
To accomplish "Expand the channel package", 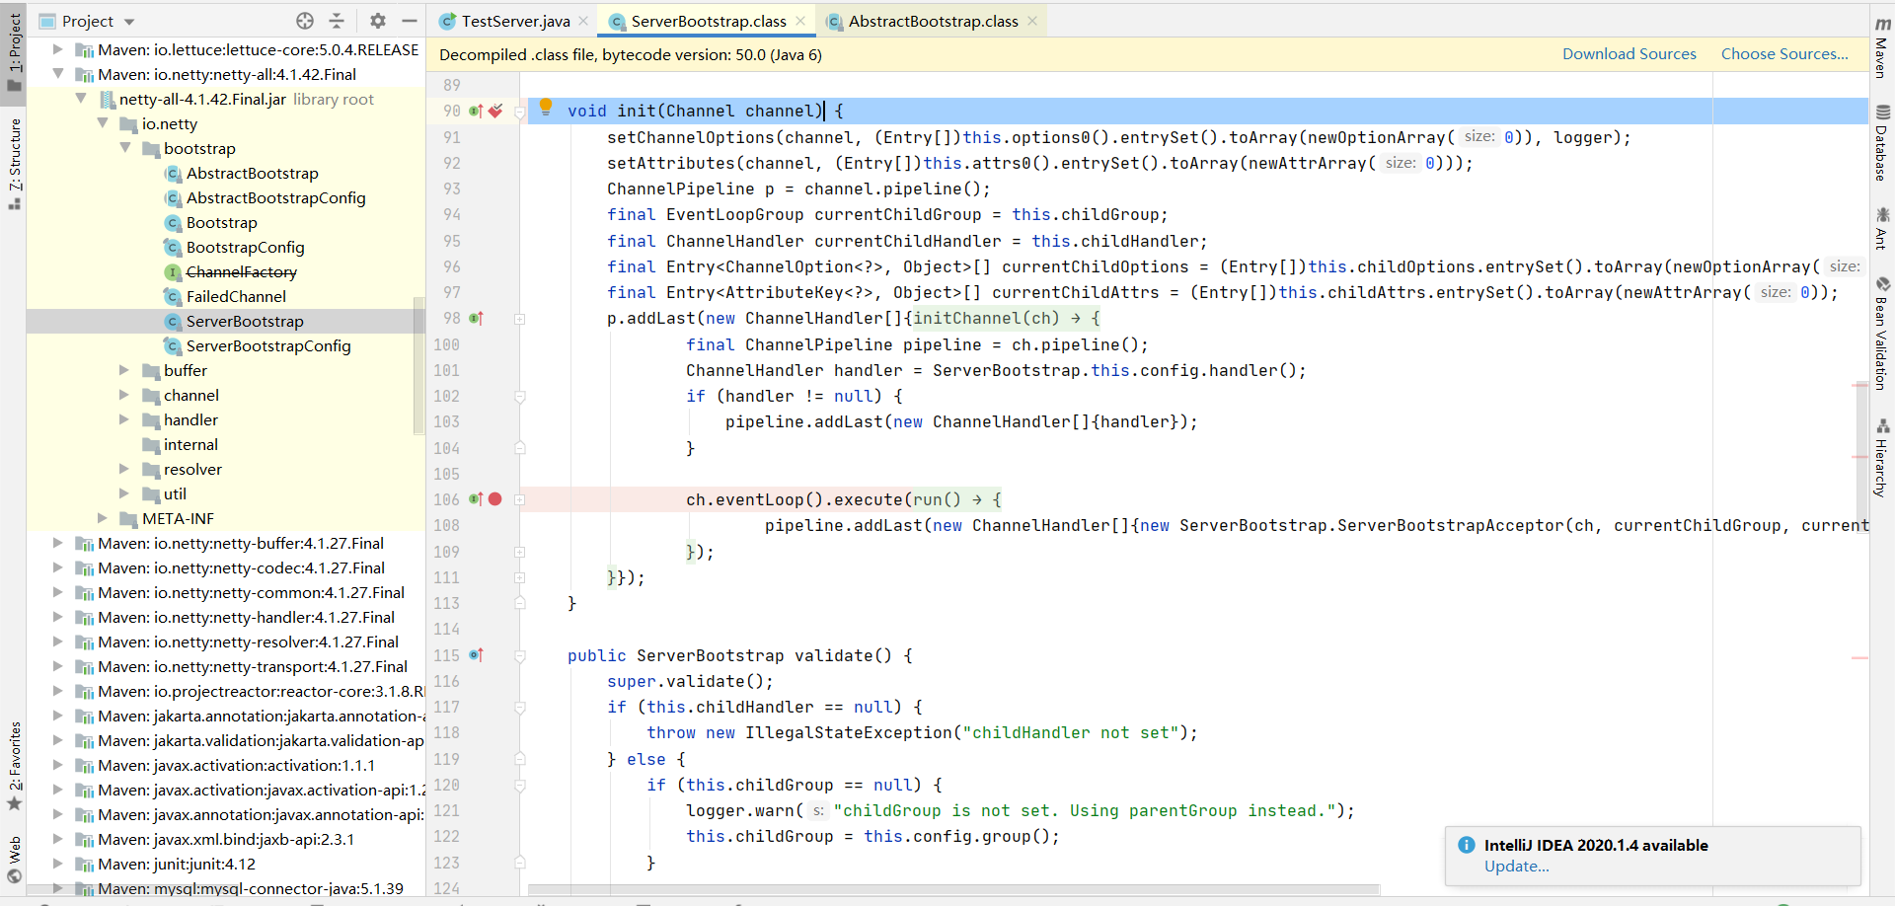I will tap(124, 395).
